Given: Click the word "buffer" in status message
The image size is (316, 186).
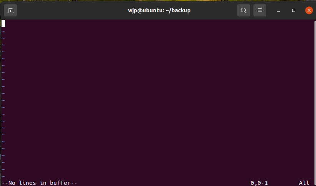Looking at the screenshot, I should coord(60,183).
